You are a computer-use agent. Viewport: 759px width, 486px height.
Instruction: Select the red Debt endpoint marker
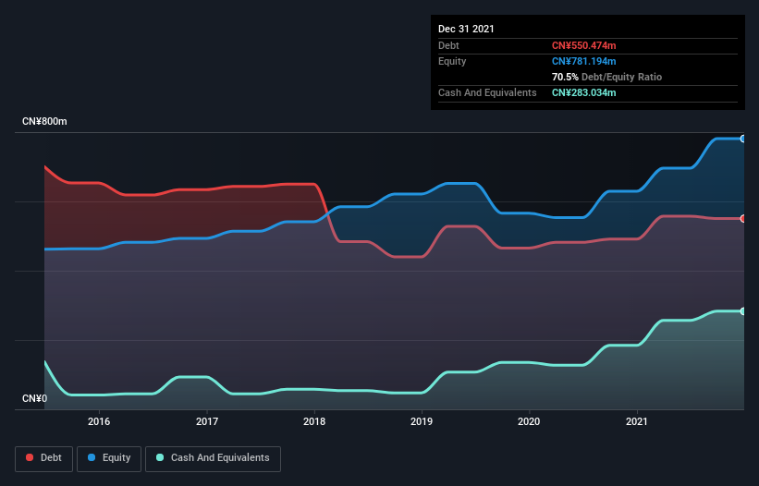click(743, 219)
